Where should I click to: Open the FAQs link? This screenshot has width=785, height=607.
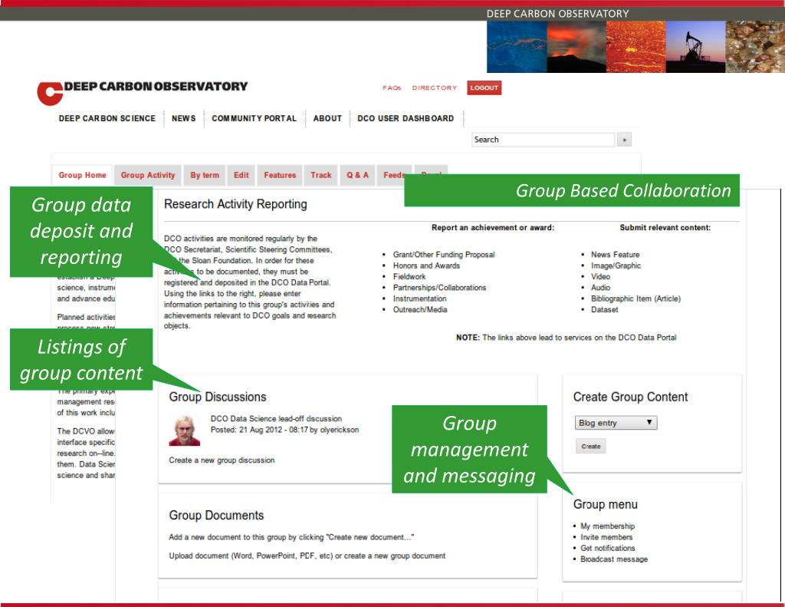(392, 87)
